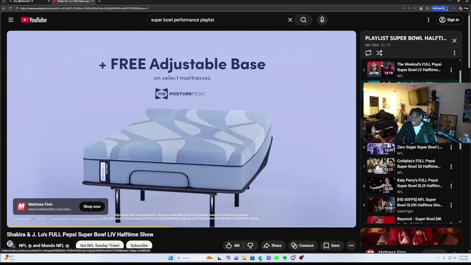
Task: Open options for HD 60FPS Super Bowl XLVIII video
Action: click(x=451, y=205)
